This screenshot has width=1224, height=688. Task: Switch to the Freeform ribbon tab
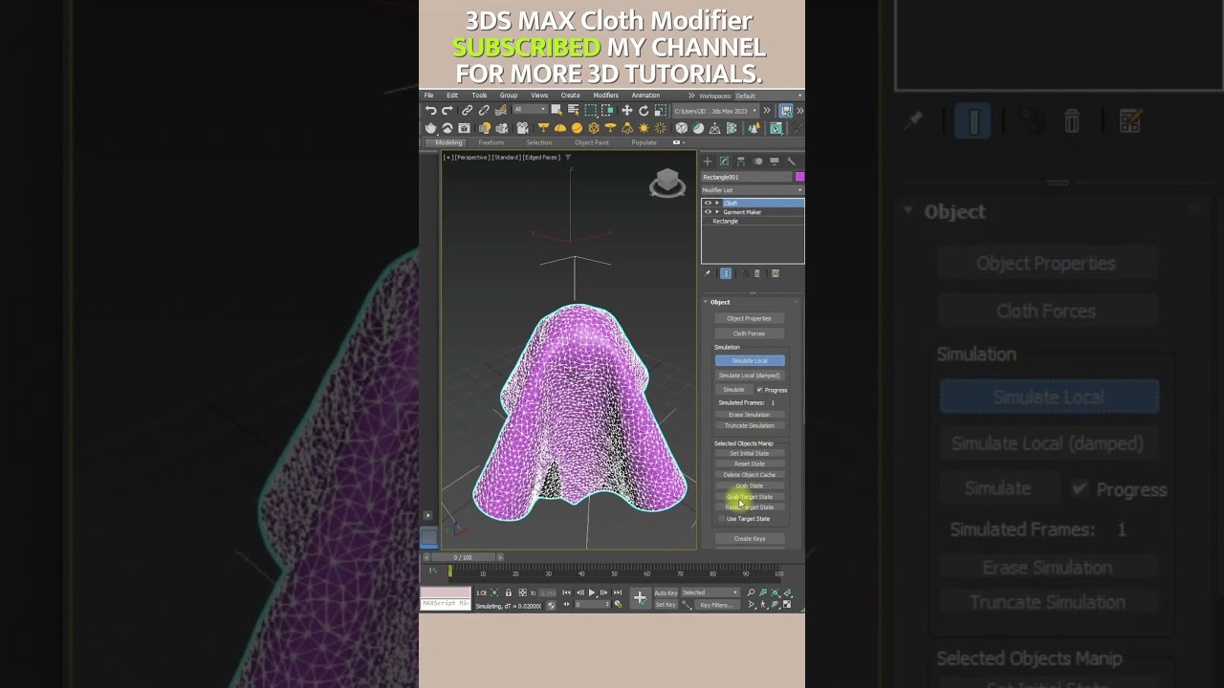click(x=491, y=142)
